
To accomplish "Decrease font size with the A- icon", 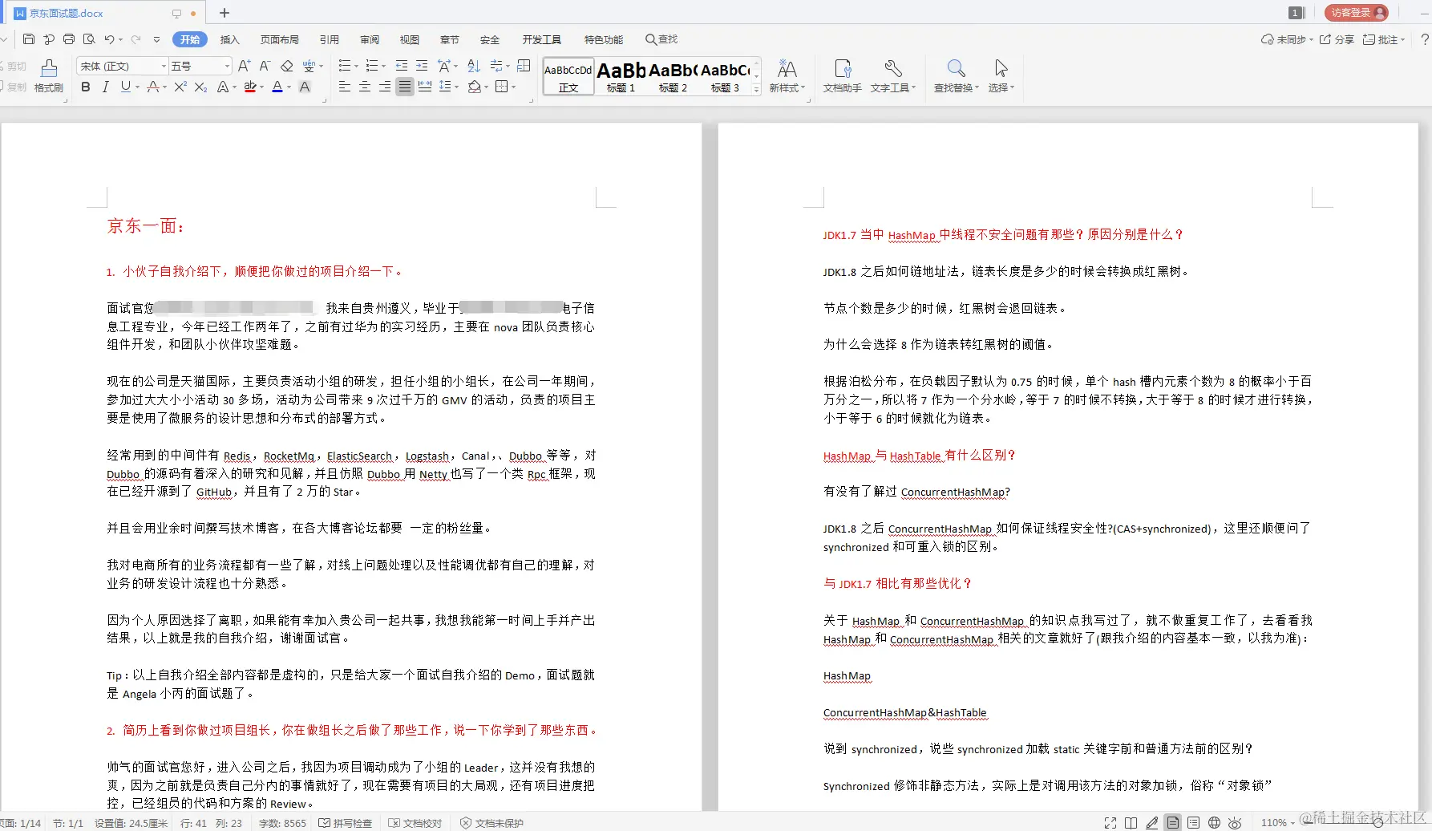I will point(265,66).
